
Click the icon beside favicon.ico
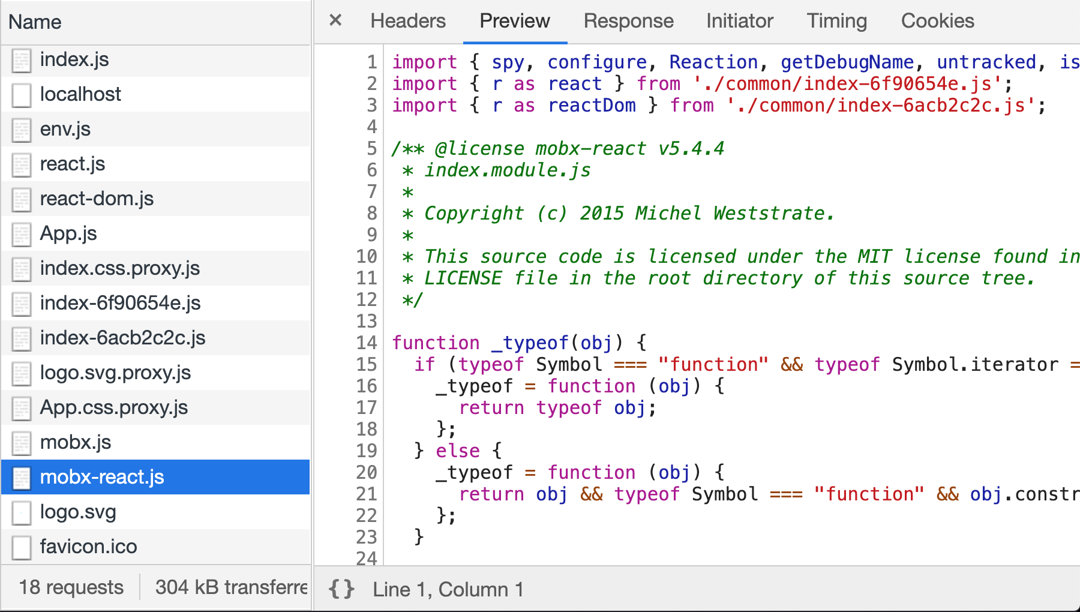point(22,548)
